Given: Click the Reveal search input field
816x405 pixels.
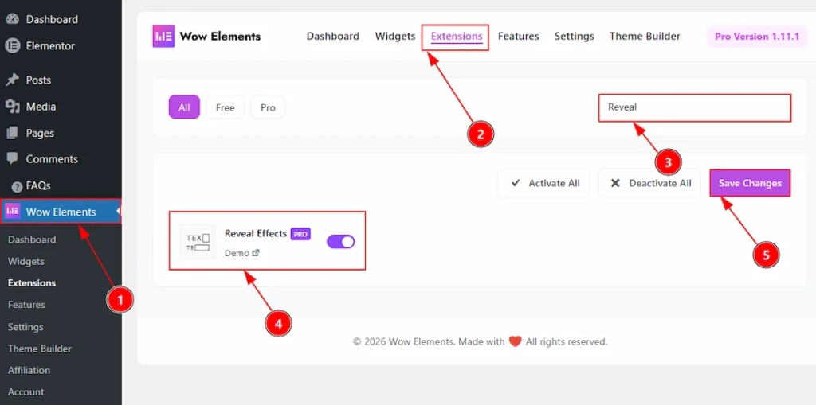Looking at the screenshot, I should point(695,107).
